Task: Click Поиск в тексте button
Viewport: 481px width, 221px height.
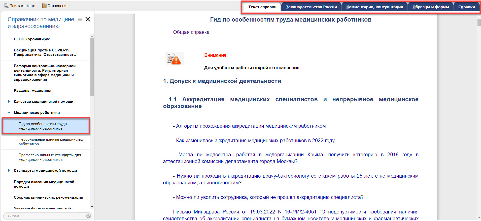Action: (x=19, y=6)
